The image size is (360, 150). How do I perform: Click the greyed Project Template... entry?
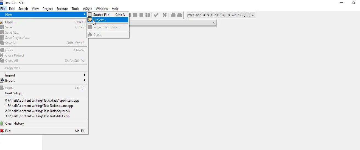coord(108,27)
